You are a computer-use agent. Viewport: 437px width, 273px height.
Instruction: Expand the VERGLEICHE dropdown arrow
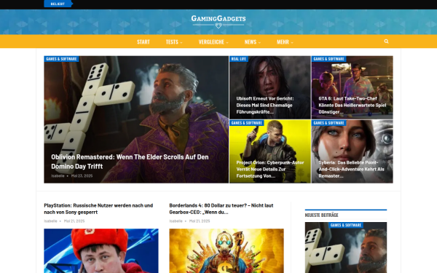point(227,43)
